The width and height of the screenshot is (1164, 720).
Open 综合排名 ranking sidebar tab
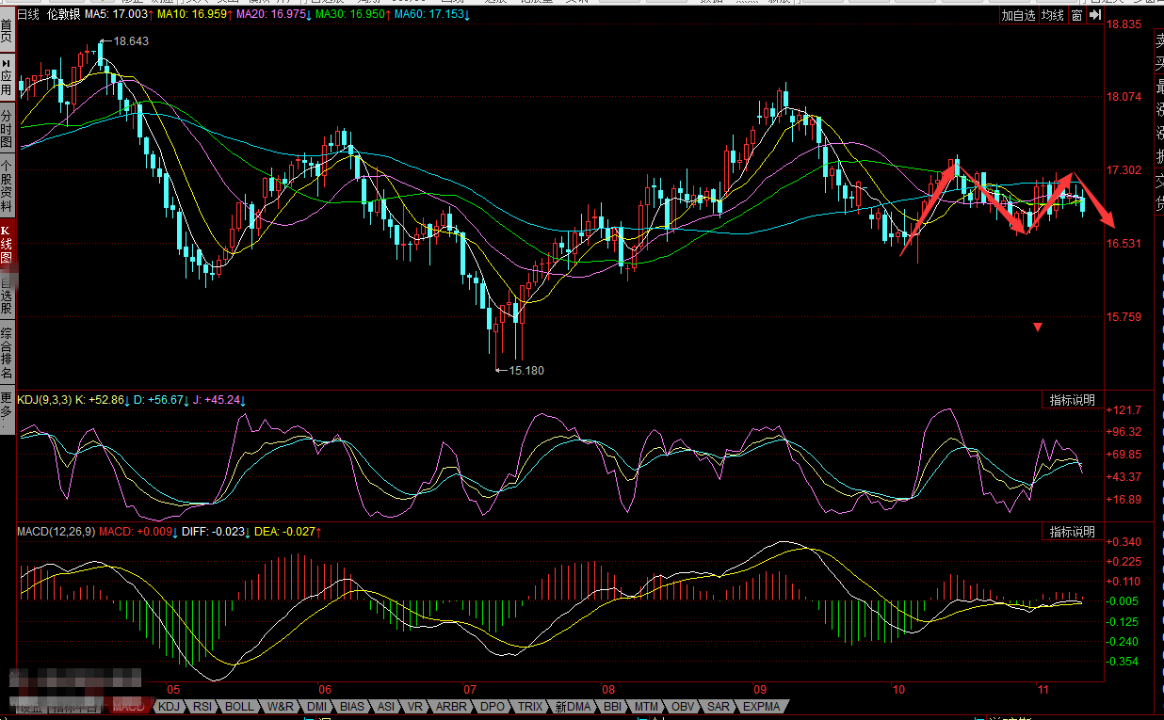click(7, 352)
